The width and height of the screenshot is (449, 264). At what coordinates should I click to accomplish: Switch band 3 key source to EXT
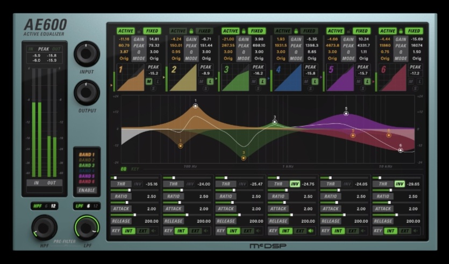click(247, 231)
